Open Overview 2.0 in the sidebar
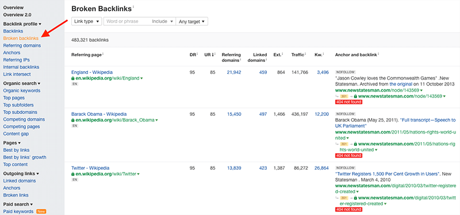460x215 pixels. [x=17, y=15]
